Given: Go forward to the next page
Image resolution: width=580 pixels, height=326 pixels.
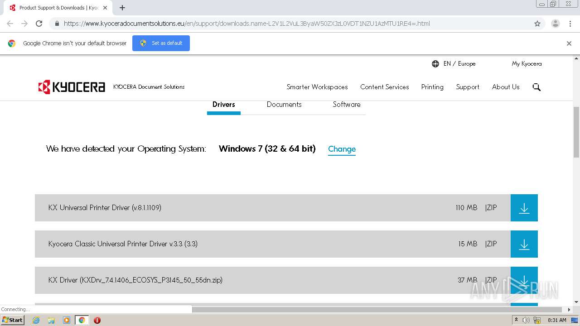Looking at the screenshot, I should 24,24.
